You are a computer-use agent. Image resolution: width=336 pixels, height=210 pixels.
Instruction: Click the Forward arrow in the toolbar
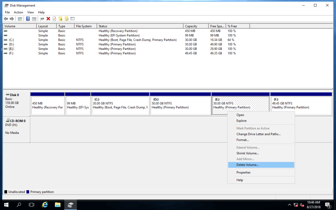pos(12,19)
